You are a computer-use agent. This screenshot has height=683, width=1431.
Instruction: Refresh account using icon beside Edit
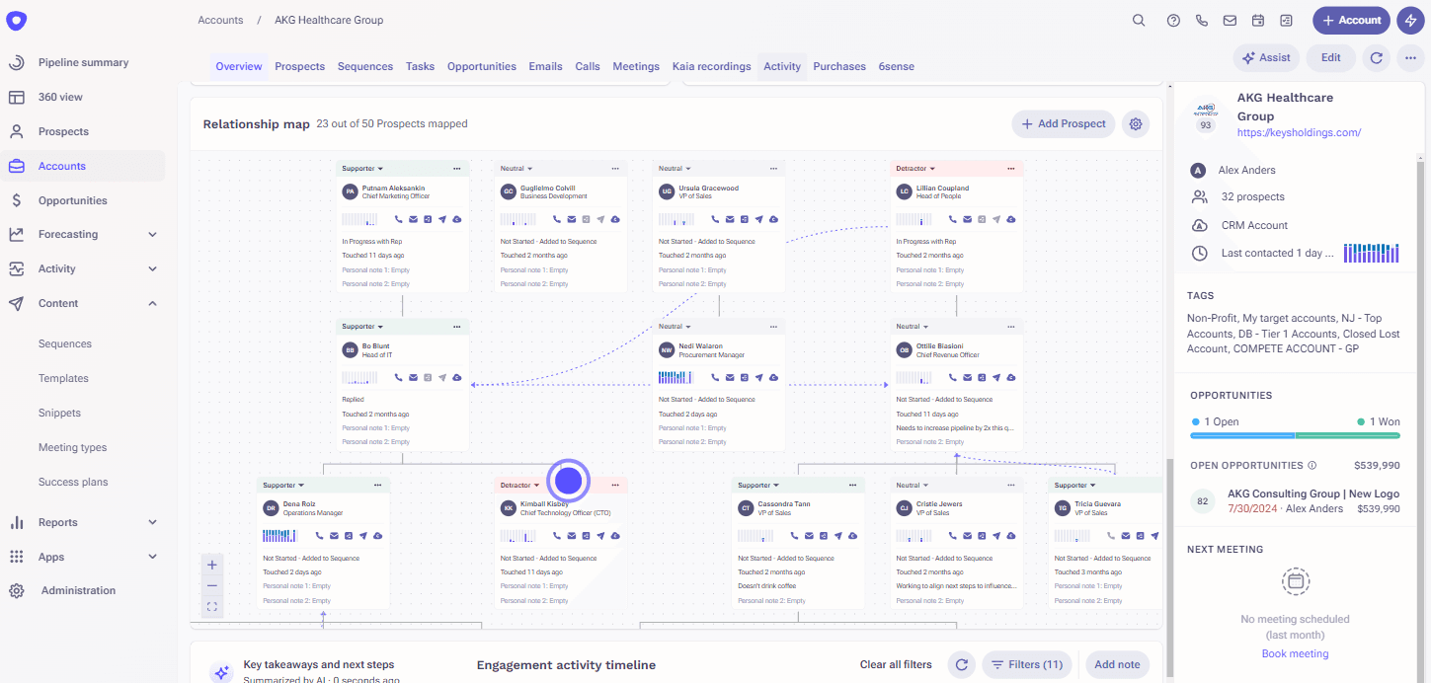point(1377,58)
